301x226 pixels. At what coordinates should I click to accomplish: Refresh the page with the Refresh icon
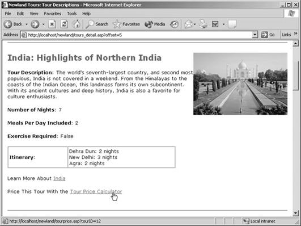point(64,24)
